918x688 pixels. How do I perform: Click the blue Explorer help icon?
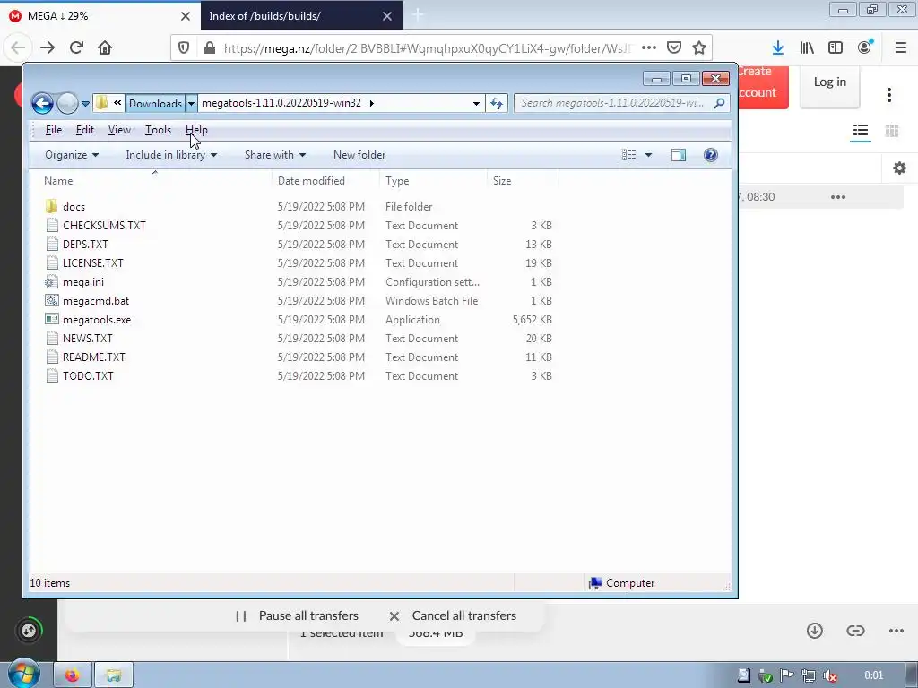(x=710, y=155)
